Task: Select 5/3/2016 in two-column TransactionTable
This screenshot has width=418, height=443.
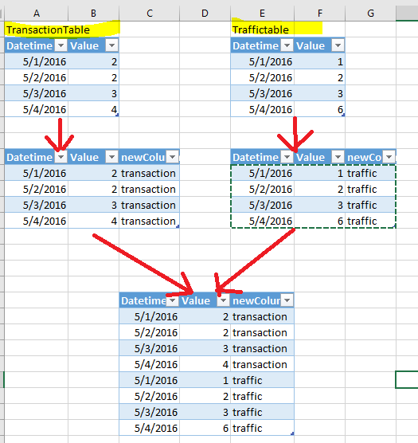Action: pos(37,93)
